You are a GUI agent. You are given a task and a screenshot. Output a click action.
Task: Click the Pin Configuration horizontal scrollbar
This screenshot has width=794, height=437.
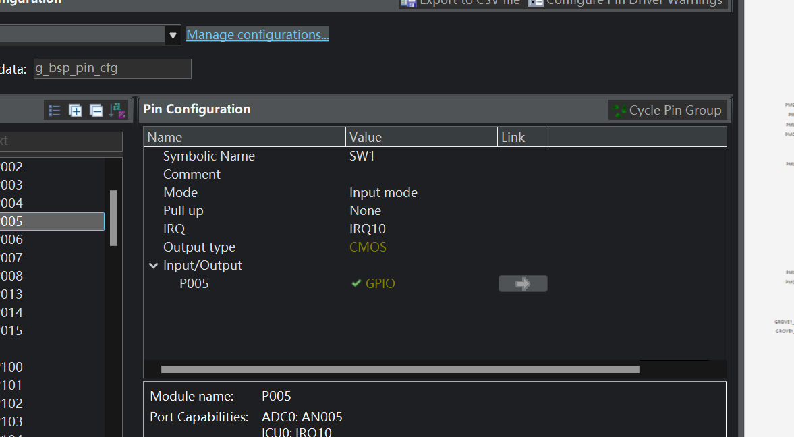(x=400, y=369)
